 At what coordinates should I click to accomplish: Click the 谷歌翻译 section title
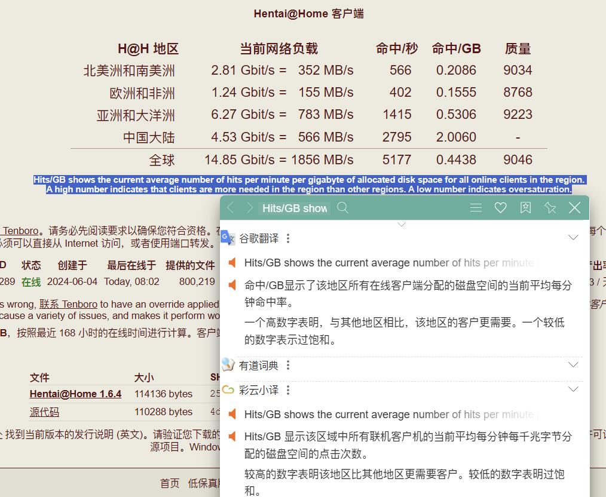[259, 238]
